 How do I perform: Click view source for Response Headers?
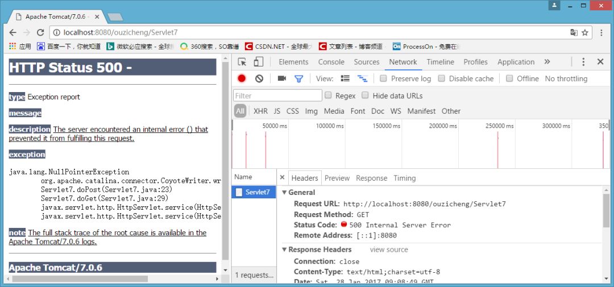389,250
